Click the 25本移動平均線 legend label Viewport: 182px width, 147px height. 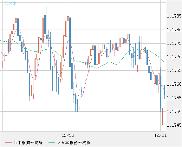pos(74,143)
